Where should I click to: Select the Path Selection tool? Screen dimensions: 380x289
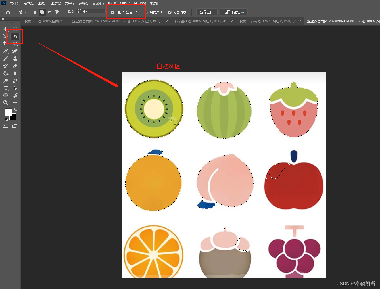point(15,88)
